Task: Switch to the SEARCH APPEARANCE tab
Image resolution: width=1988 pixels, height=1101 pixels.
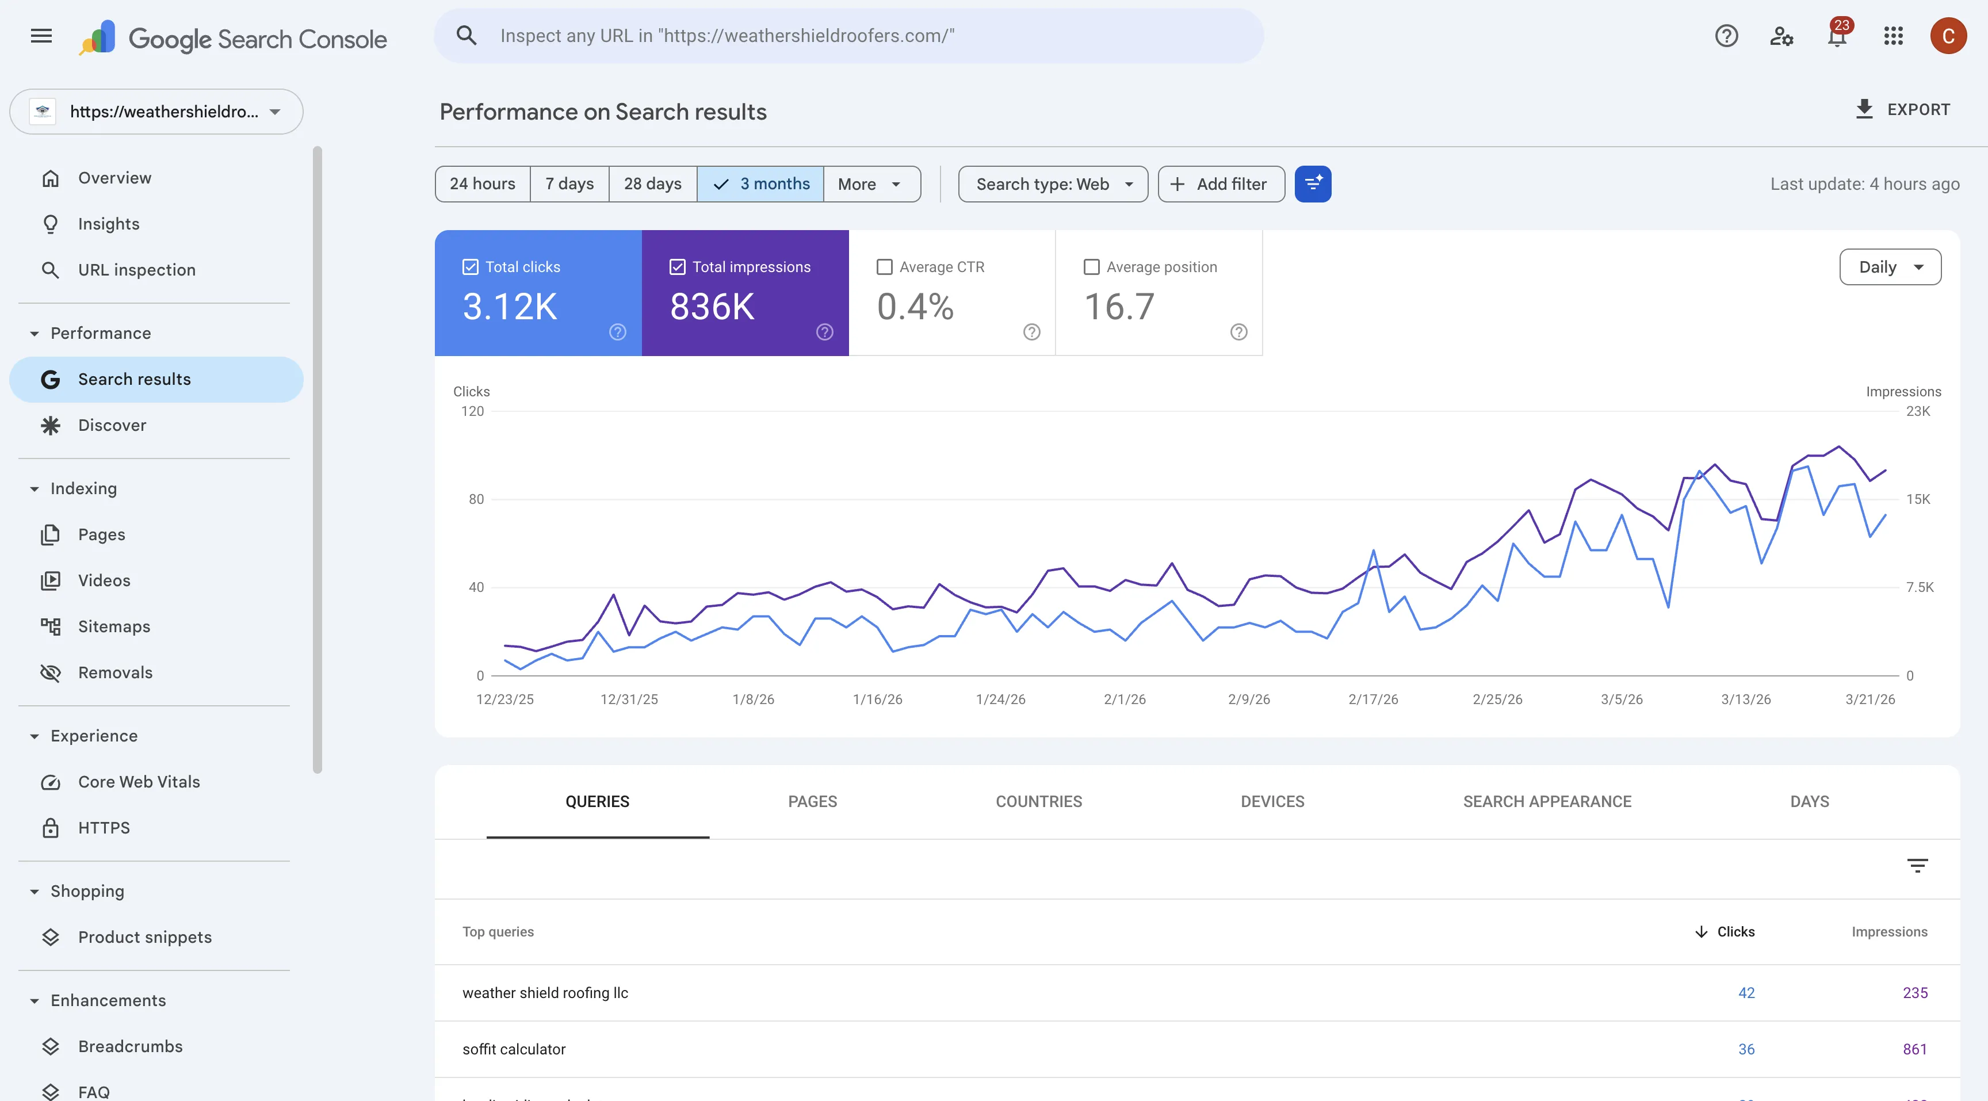Action: click(x=1547, y=802)
